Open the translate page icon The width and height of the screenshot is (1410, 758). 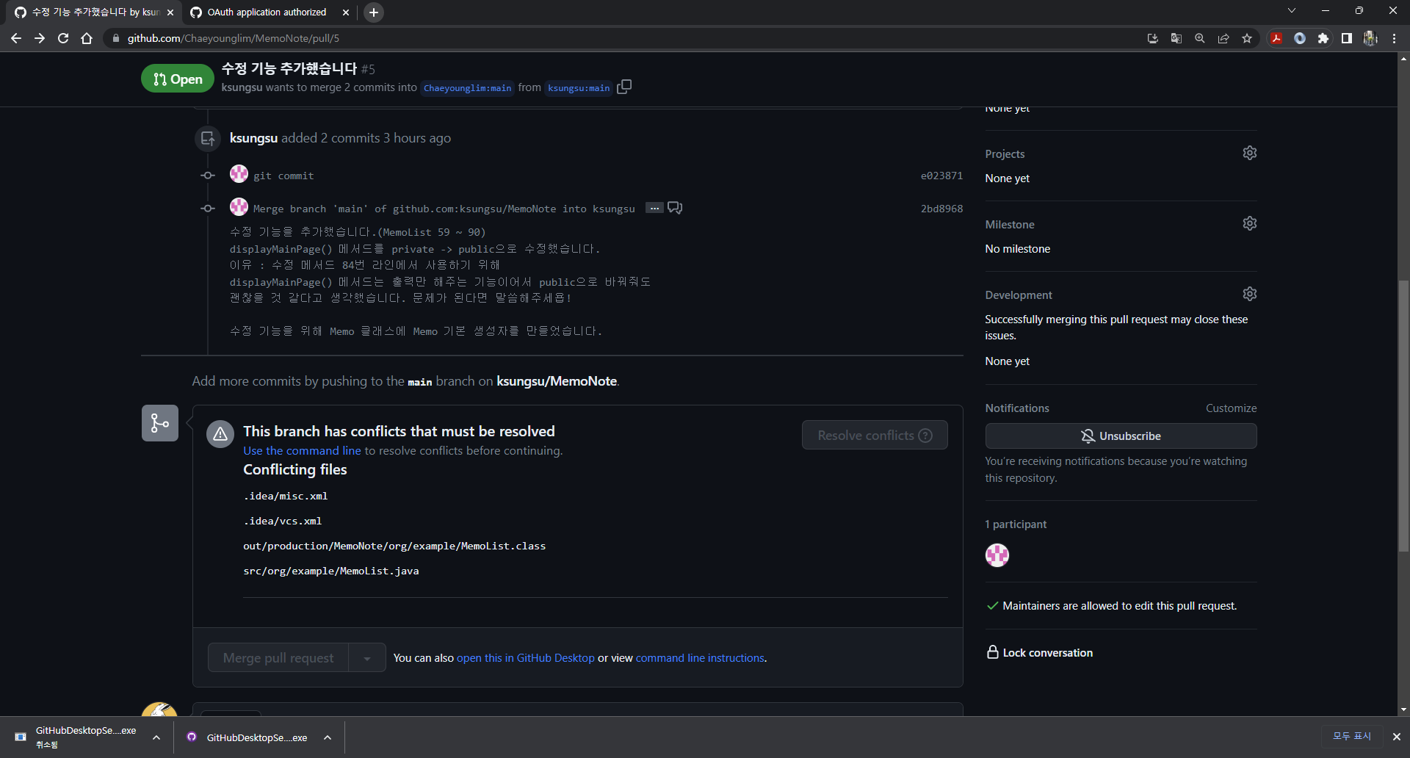pos(1176,38)
